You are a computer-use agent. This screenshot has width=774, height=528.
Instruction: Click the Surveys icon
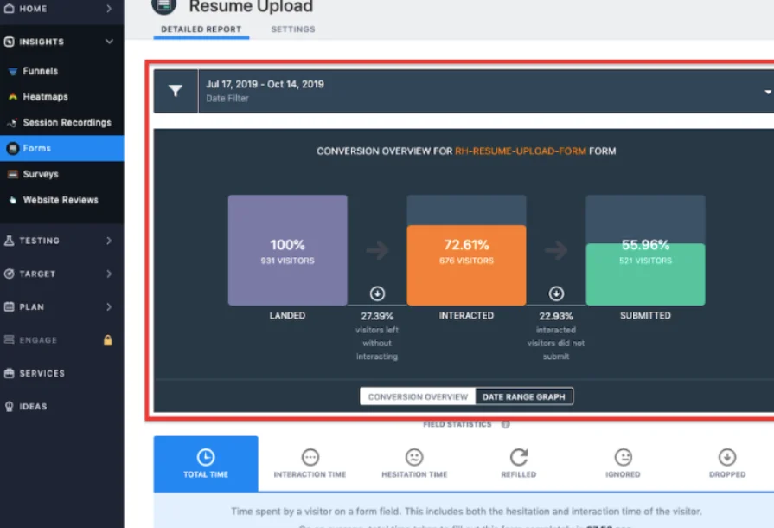(13, 174)
